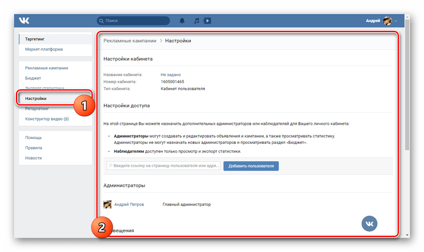Click the Андрей name in header

373,21
